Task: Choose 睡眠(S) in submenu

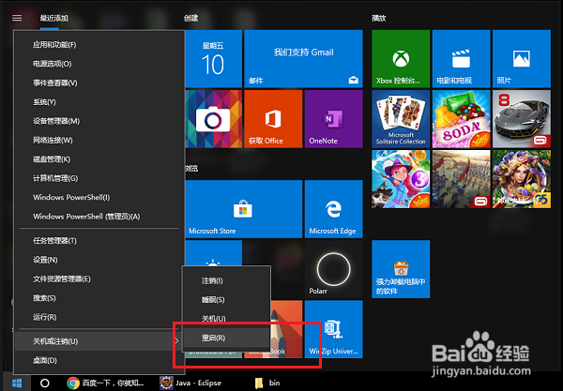Action: (226, 299)
